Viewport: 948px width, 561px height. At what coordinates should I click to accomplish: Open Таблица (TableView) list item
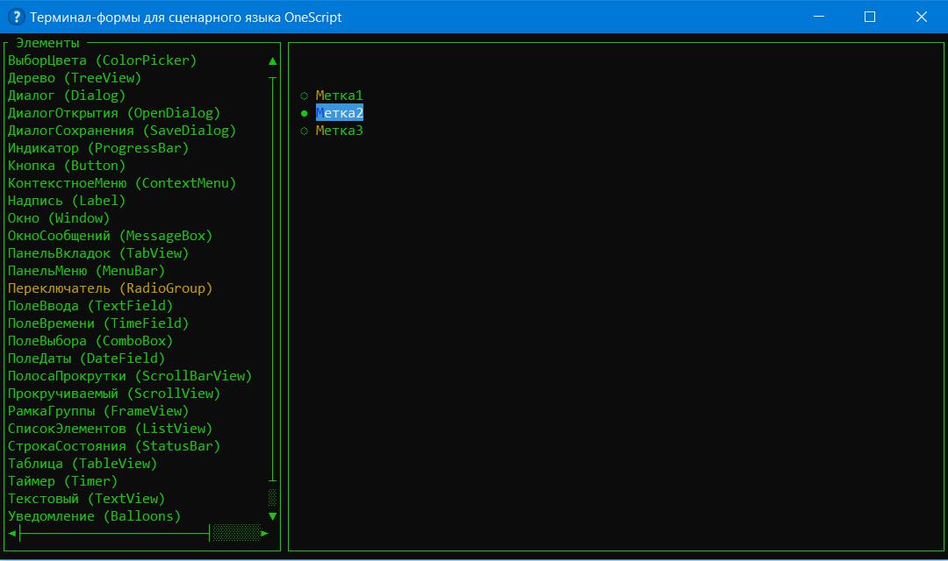83,464
